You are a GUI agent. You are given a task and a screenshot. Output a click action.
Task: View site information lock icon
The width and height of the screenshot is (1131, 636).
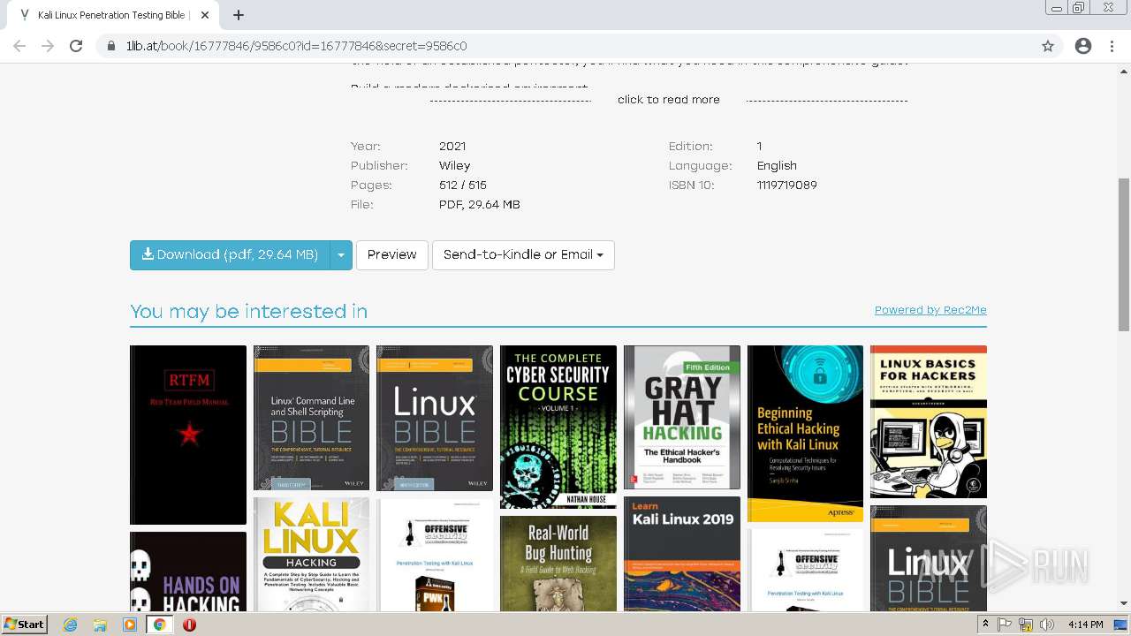point(111,46)
